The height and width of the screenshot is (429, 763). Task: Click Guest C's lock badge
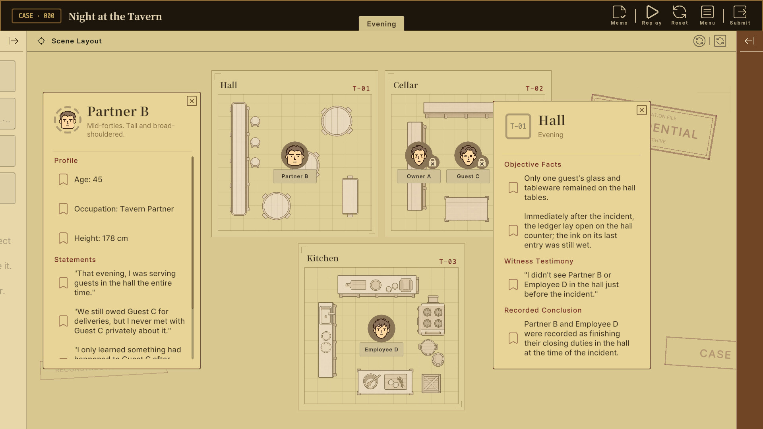point(482,162)
